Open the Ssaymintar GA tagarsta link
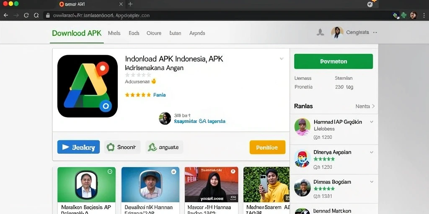The image size is (429, 214). 200,121
